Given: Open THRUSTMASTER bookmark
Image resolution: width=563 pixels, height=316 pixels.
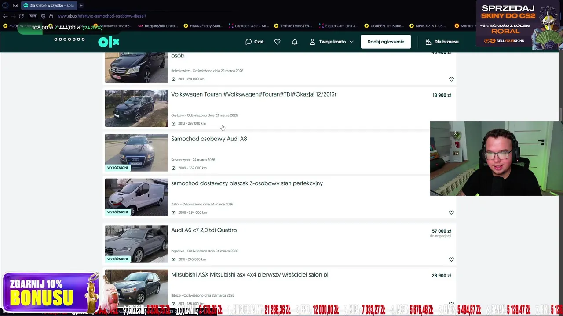Looking at the screenshot, I should [x=293, y=26].
